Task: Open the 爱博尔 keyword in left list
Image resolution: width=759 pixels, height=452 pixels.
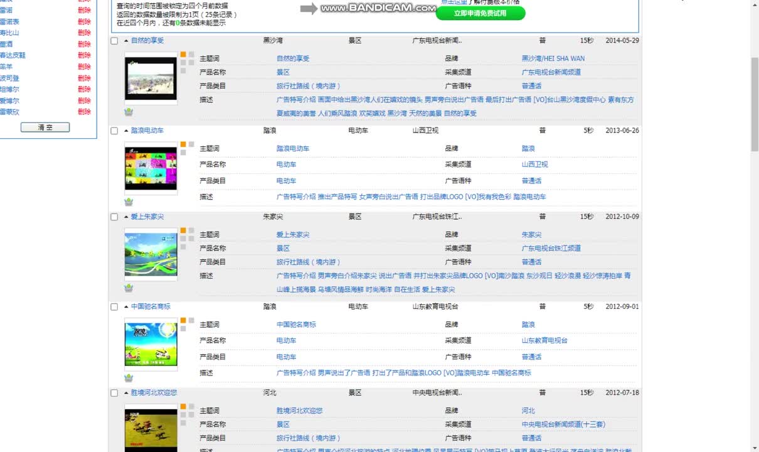Action: point(9,101)
